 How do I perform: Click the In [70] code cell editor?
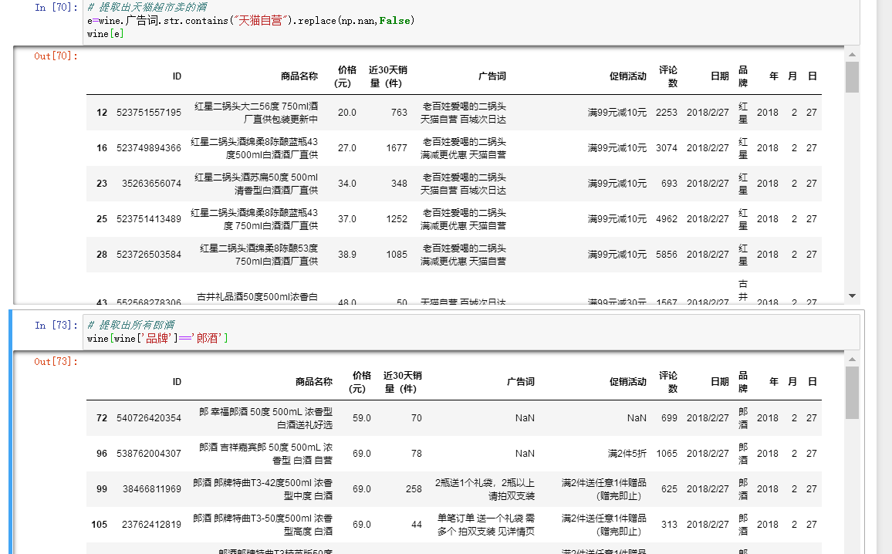pos(471,21)
